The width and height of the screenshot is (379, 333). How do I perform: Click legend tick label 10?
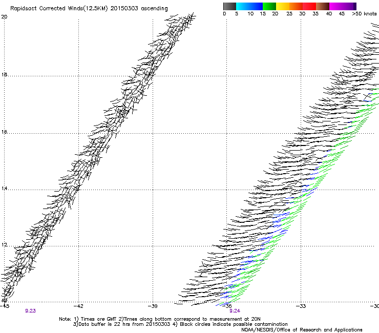pos(250,14)
